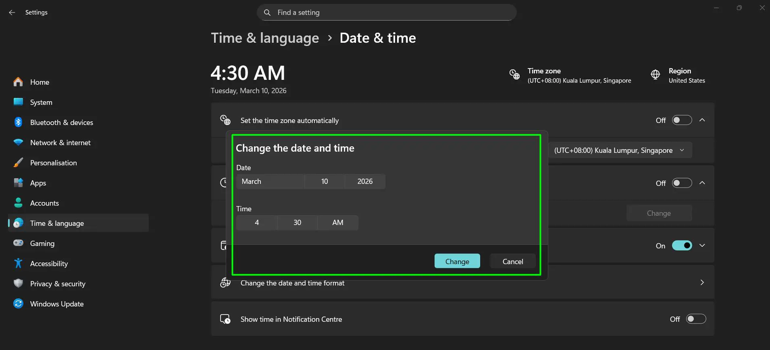Viewport: 770px width, 350px height.
Task: Click the Windows Update sync icon
Action: 18,304
